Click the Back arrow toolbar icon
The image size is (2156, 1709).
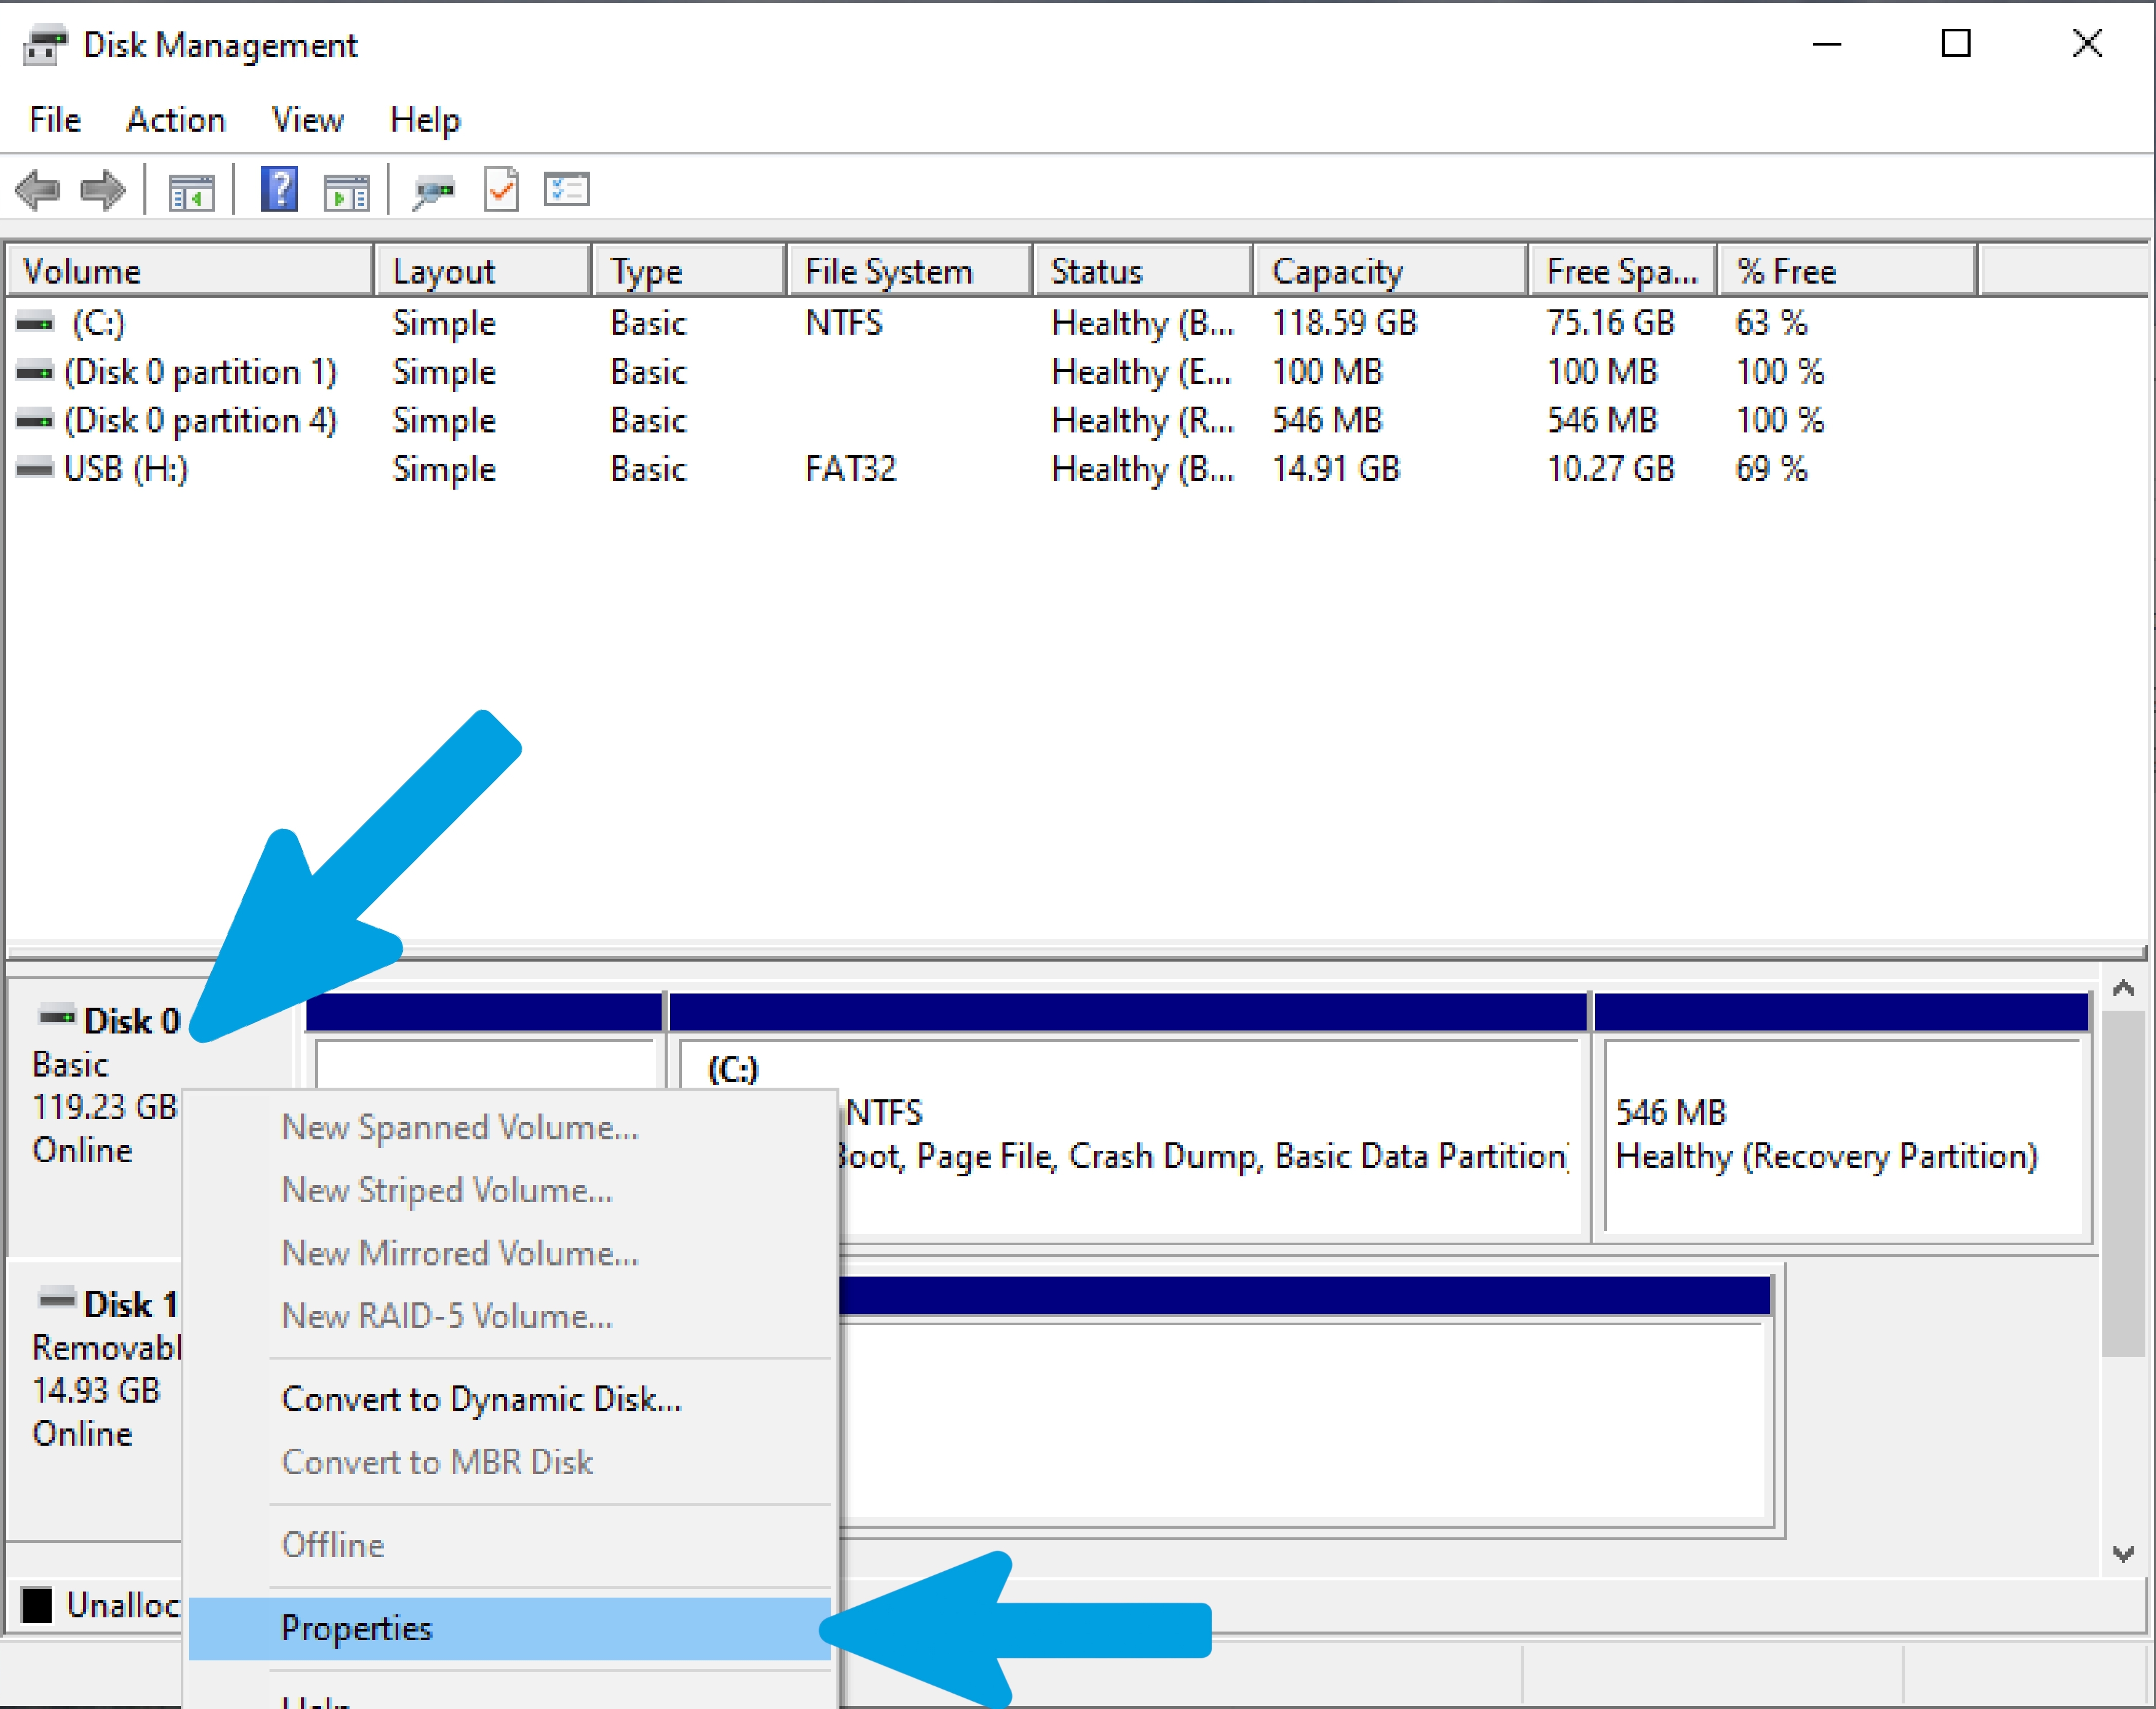(38, 190)
